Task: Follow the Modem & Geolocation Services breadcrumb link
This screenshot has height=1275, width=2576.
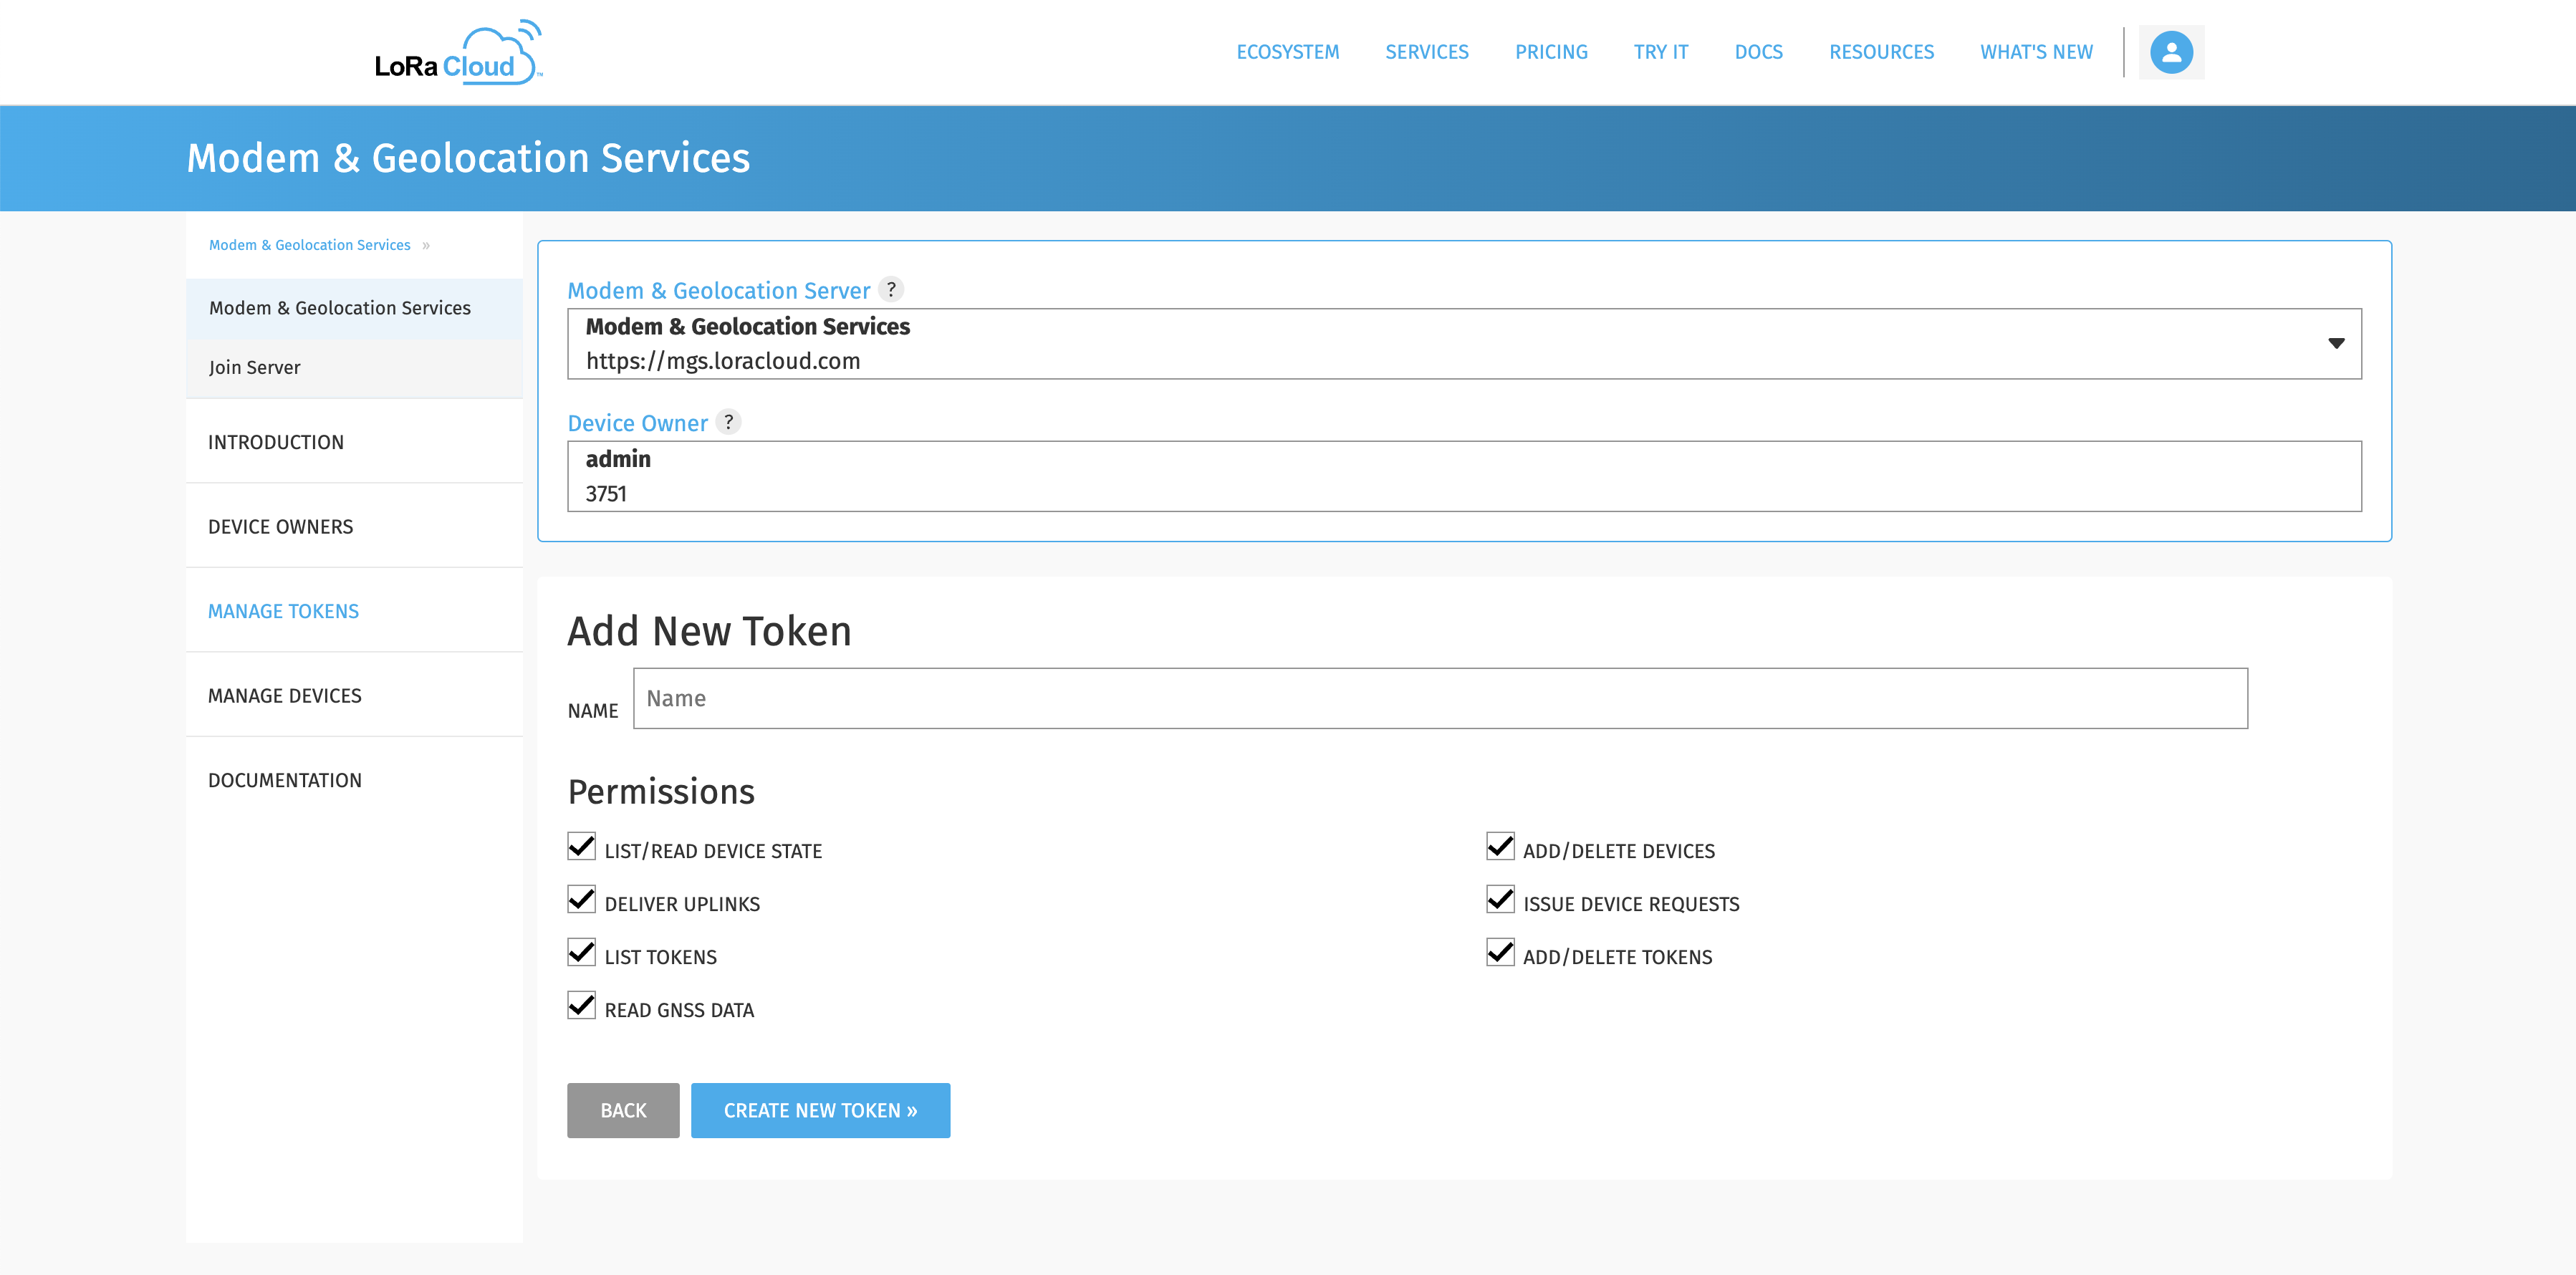Action: click(309, 245)
